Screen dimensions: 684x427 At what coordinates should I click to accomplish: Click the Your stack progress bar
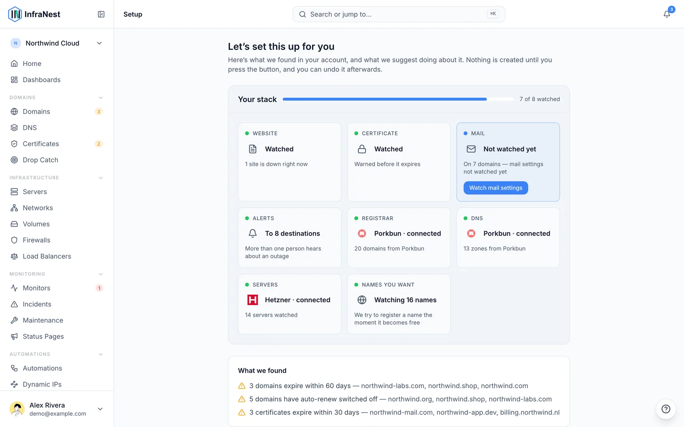coord(398,99)
